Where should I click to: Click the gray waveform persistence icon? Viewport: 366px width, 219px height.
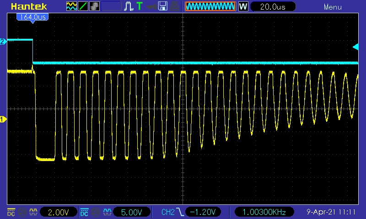coord(95,6)
